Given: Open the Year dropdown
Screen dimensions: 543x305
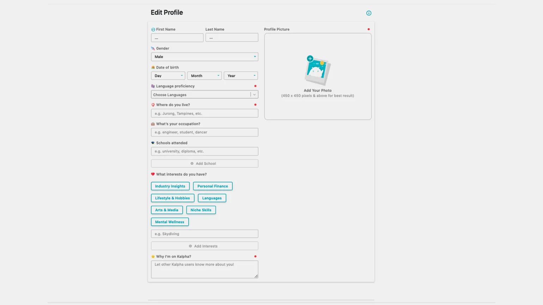Looking at the screenshot, I should [x=240, y=76].
